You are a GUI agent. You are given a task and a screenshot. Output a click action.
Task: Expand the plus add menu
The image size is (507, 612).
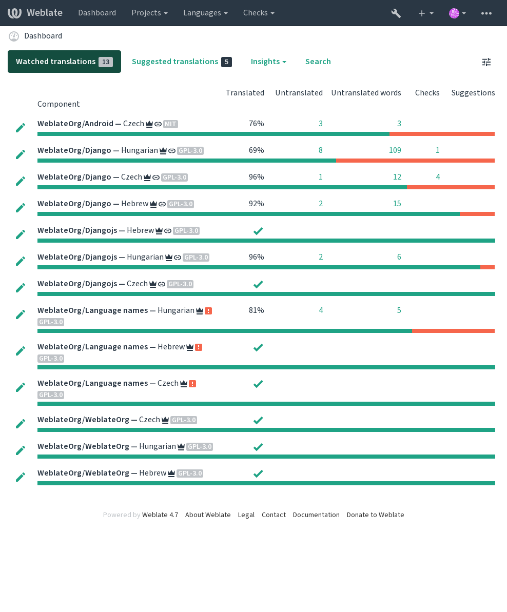click(x=426, y=13)
